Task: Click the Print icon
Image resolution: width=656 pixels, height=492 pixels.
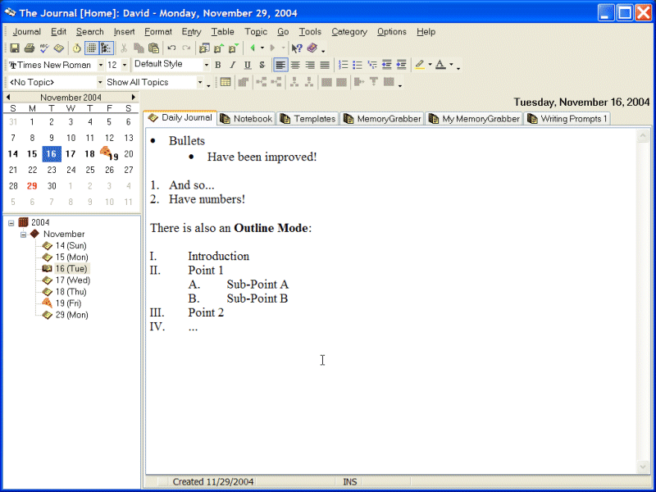Action: coord(30,48)
